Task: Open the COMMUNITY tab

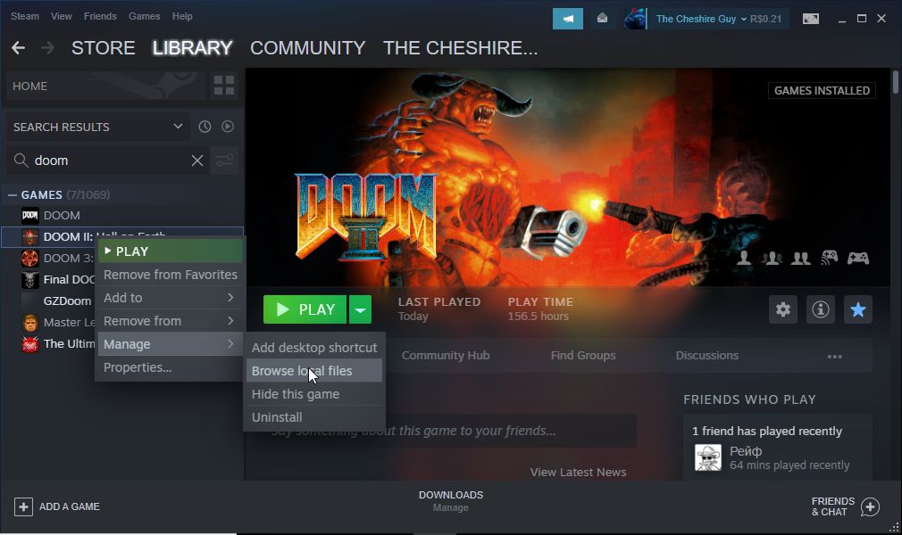Action: click(x=308, y=47)
